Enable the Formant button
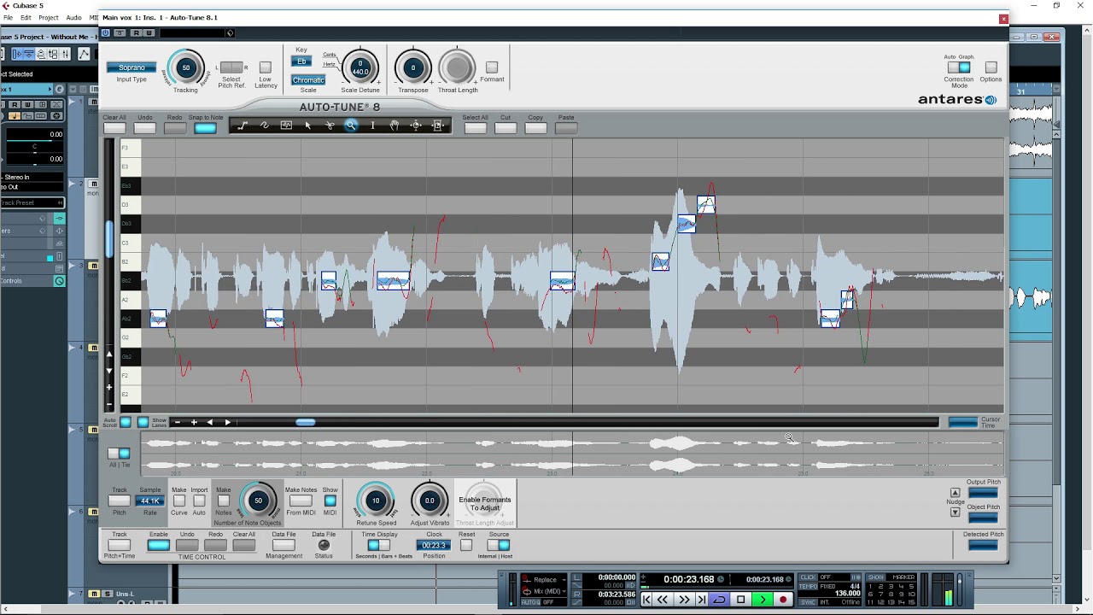The image size is (1093, 615). click(492, 67)
